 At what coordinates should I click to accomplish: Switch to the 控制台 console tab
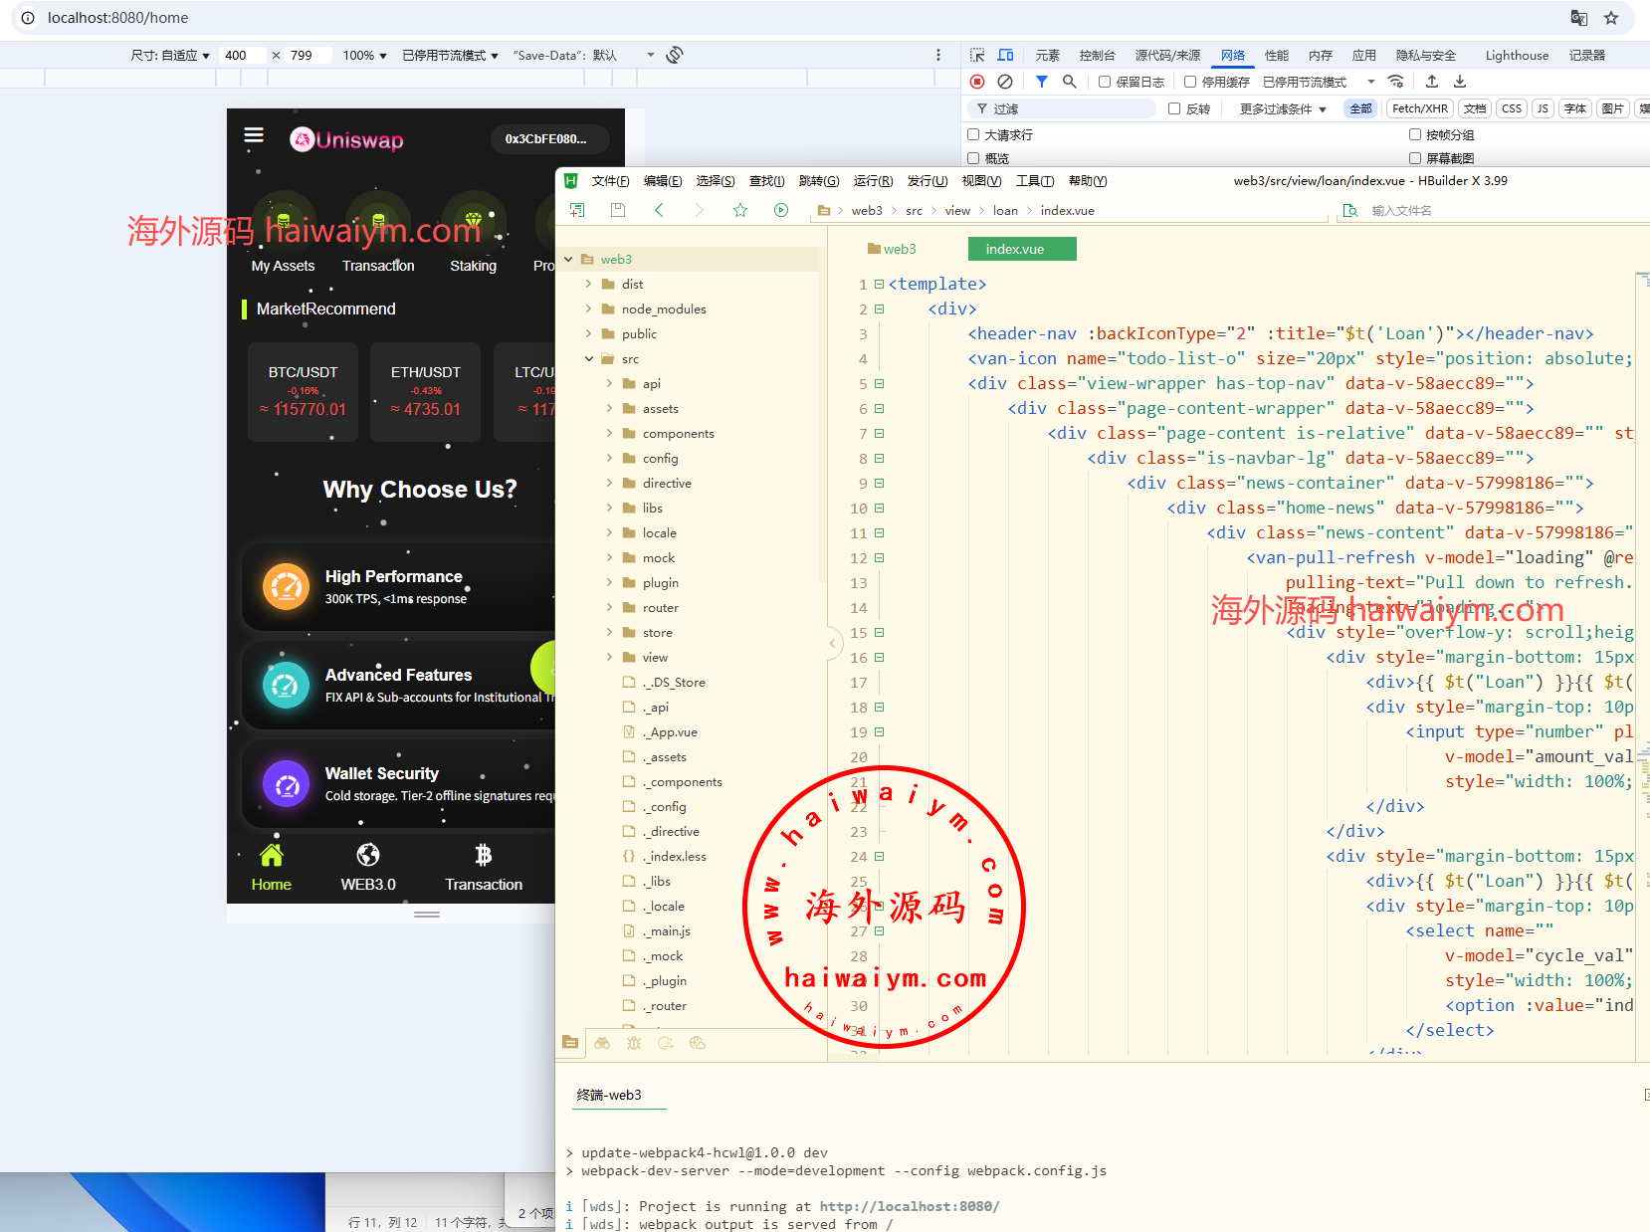[1097, 55]
